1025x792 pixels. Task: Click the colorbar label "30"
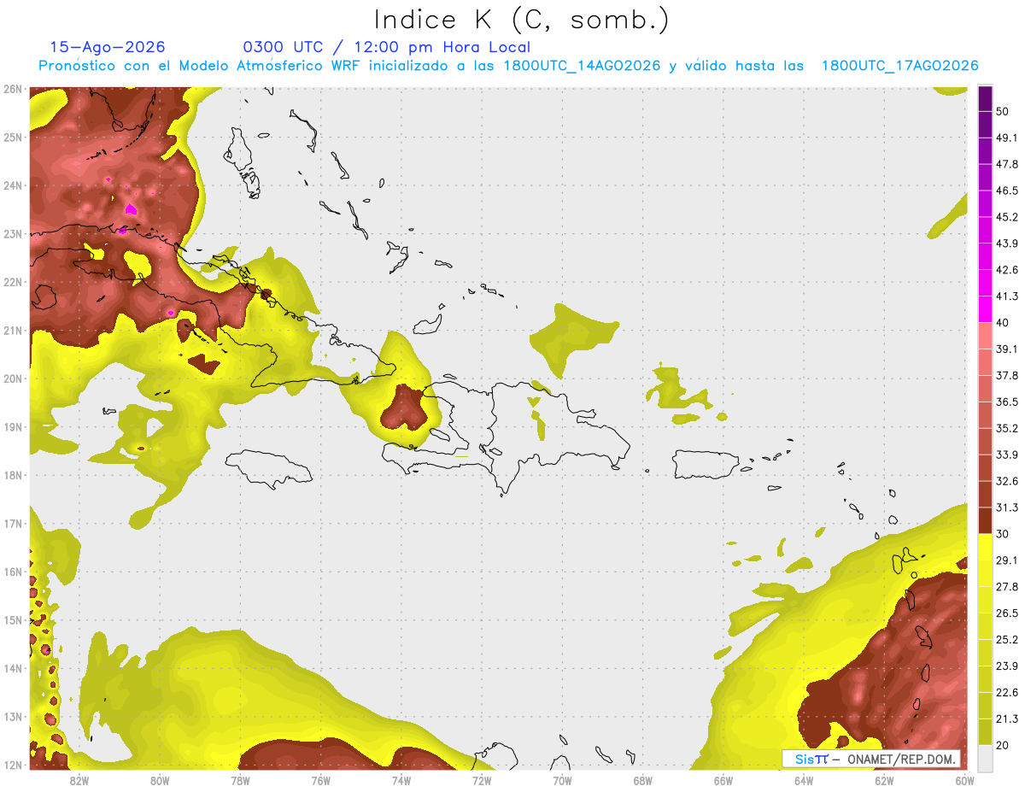pyautogui.click(x=1003, y=534)
